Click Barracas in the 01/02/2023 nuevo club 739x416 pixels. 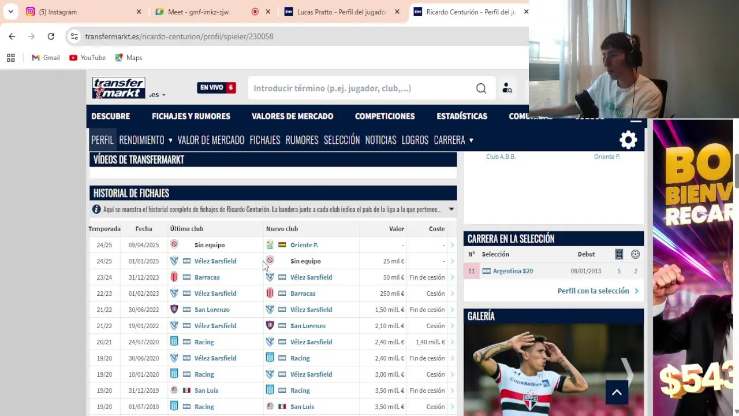point(303,294)
